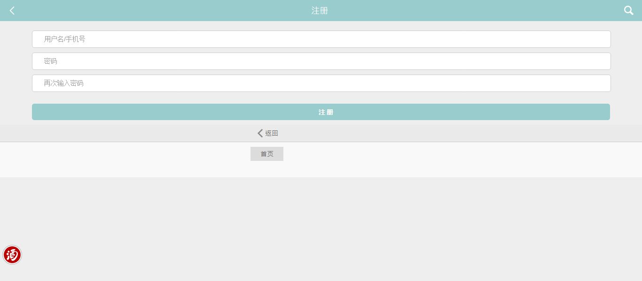Click the 注册 page title in the header
The width and height of the screenshot is (642, 281).
(x=320, y=10)
